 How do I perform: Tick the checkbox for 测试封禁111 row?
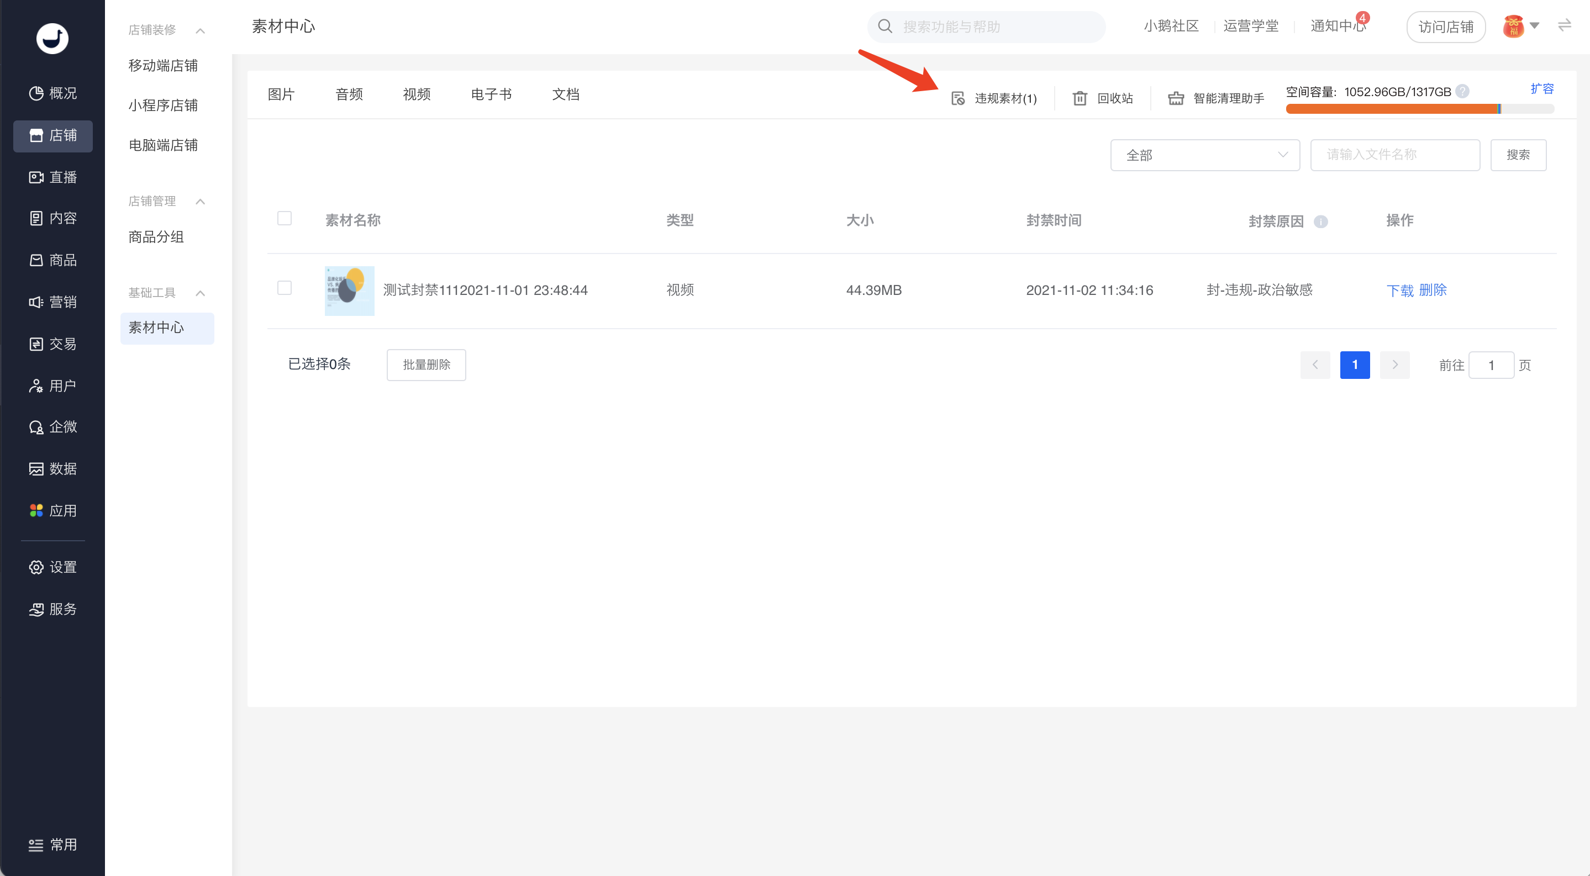[285, 288]
